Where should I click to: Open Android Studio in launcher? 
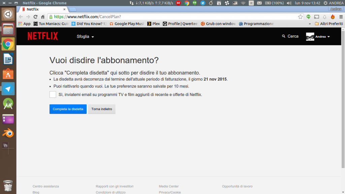tap(8, 104)
